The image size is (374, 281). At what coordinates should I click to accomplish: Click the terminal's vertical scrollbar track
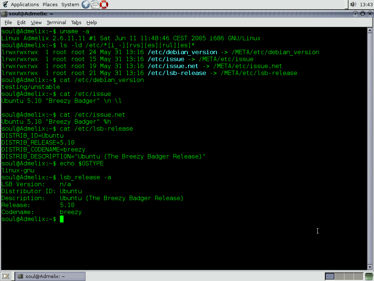[370, 149]
